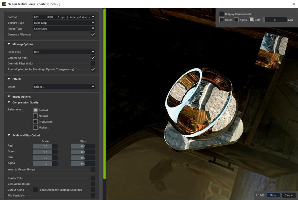The image size is (298, 200).
Task: Click the Mip level slider showing 0
Action: (275, 20)
